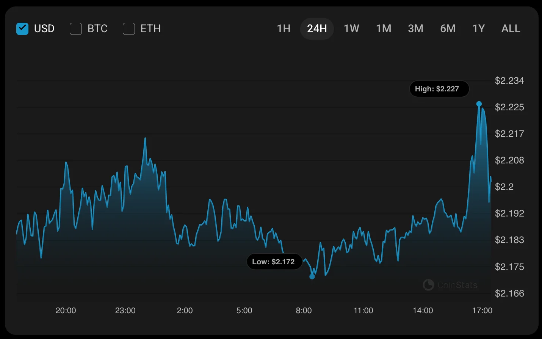Viewport: 542px width, 339px height.
Task: Switch chart to 1W time range
Action: (x=351, y=29)
